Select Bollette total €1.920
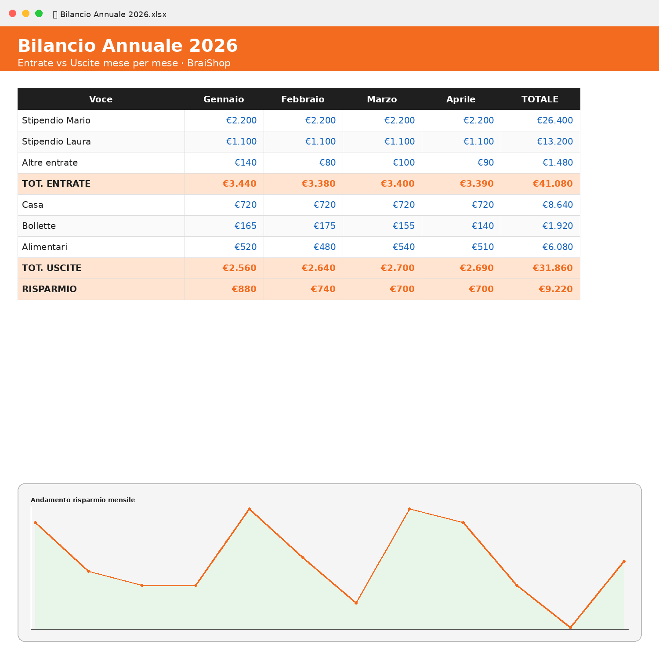This screenshot has height=659, width=659. click(540, 226)
